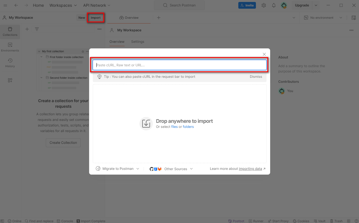359x223 pixels.
Task: Select folders link to import
Action: pos(188,127)
